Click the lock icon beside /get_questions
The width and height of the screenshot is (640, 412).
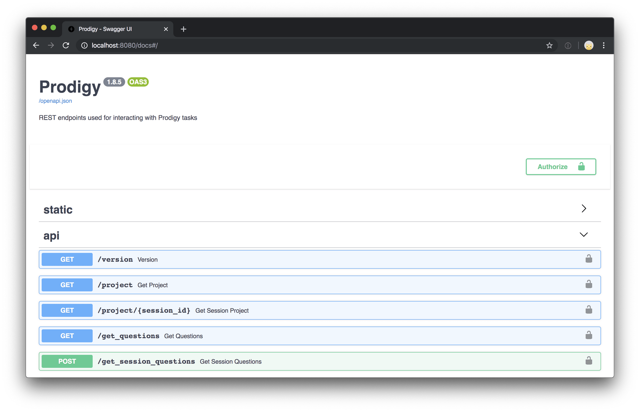coord(589,335)
